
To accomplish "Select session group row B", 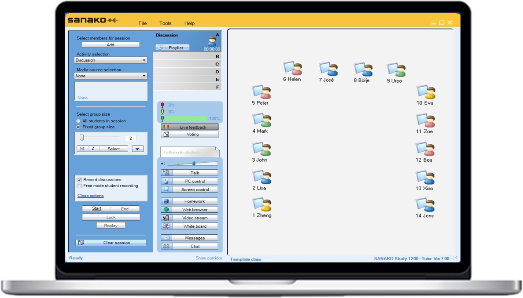I will (187, 57).
